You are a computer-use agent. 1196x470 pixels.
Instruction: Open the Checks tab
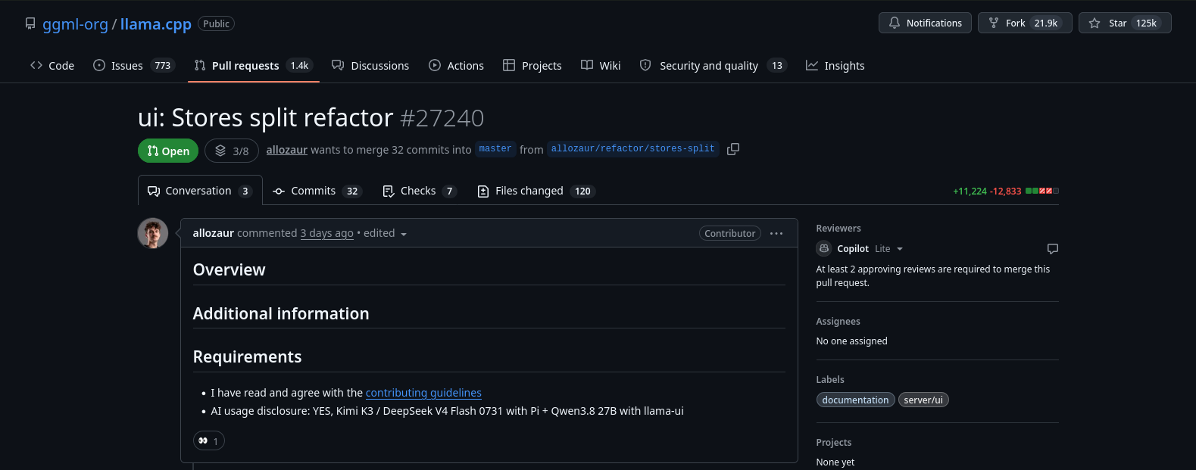click(x=420, y=191)
